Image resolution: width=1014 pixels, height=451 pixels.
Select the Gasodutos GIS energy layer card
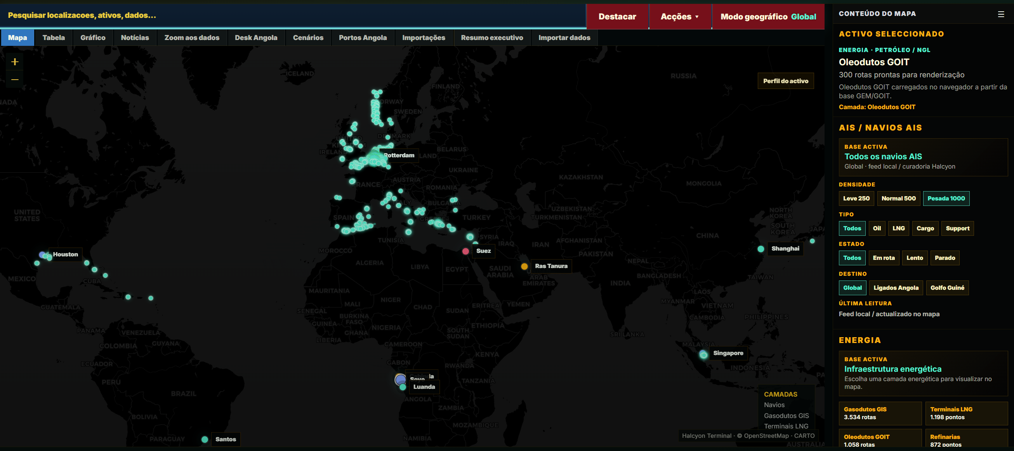880,414
